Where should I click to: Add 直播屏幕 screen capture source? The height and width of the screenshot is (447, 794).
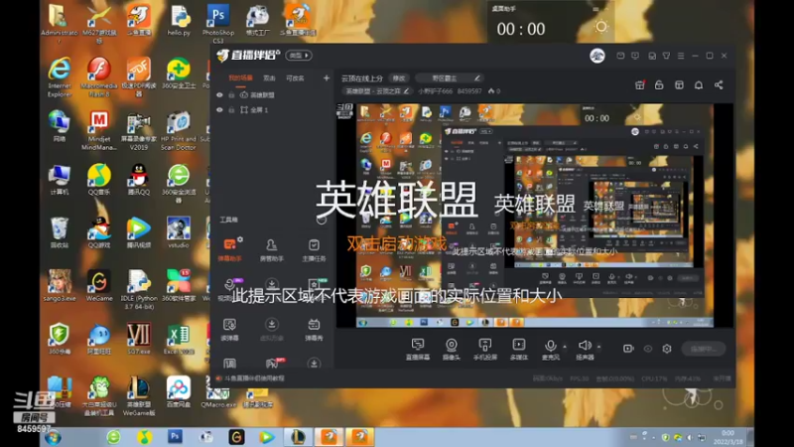[418, 349]
